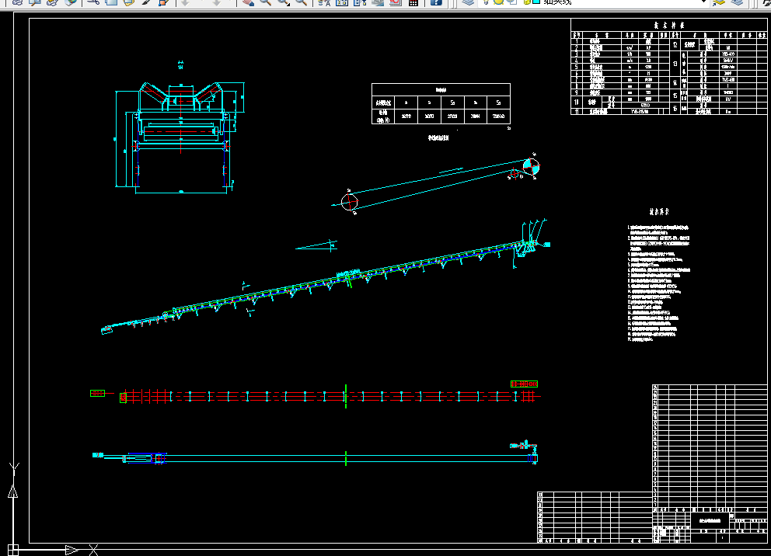Select the Zoom Window magnifier
This screenshot has height=556, width=771.
(x=284, y=2)
